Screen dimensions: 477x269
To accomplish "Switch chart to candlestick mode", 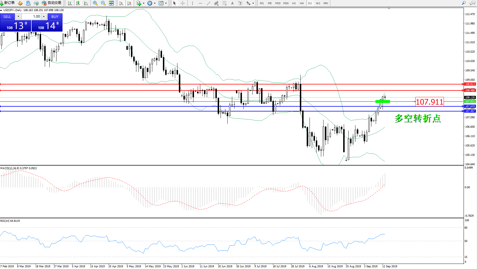I will click(x=78, y=3).
